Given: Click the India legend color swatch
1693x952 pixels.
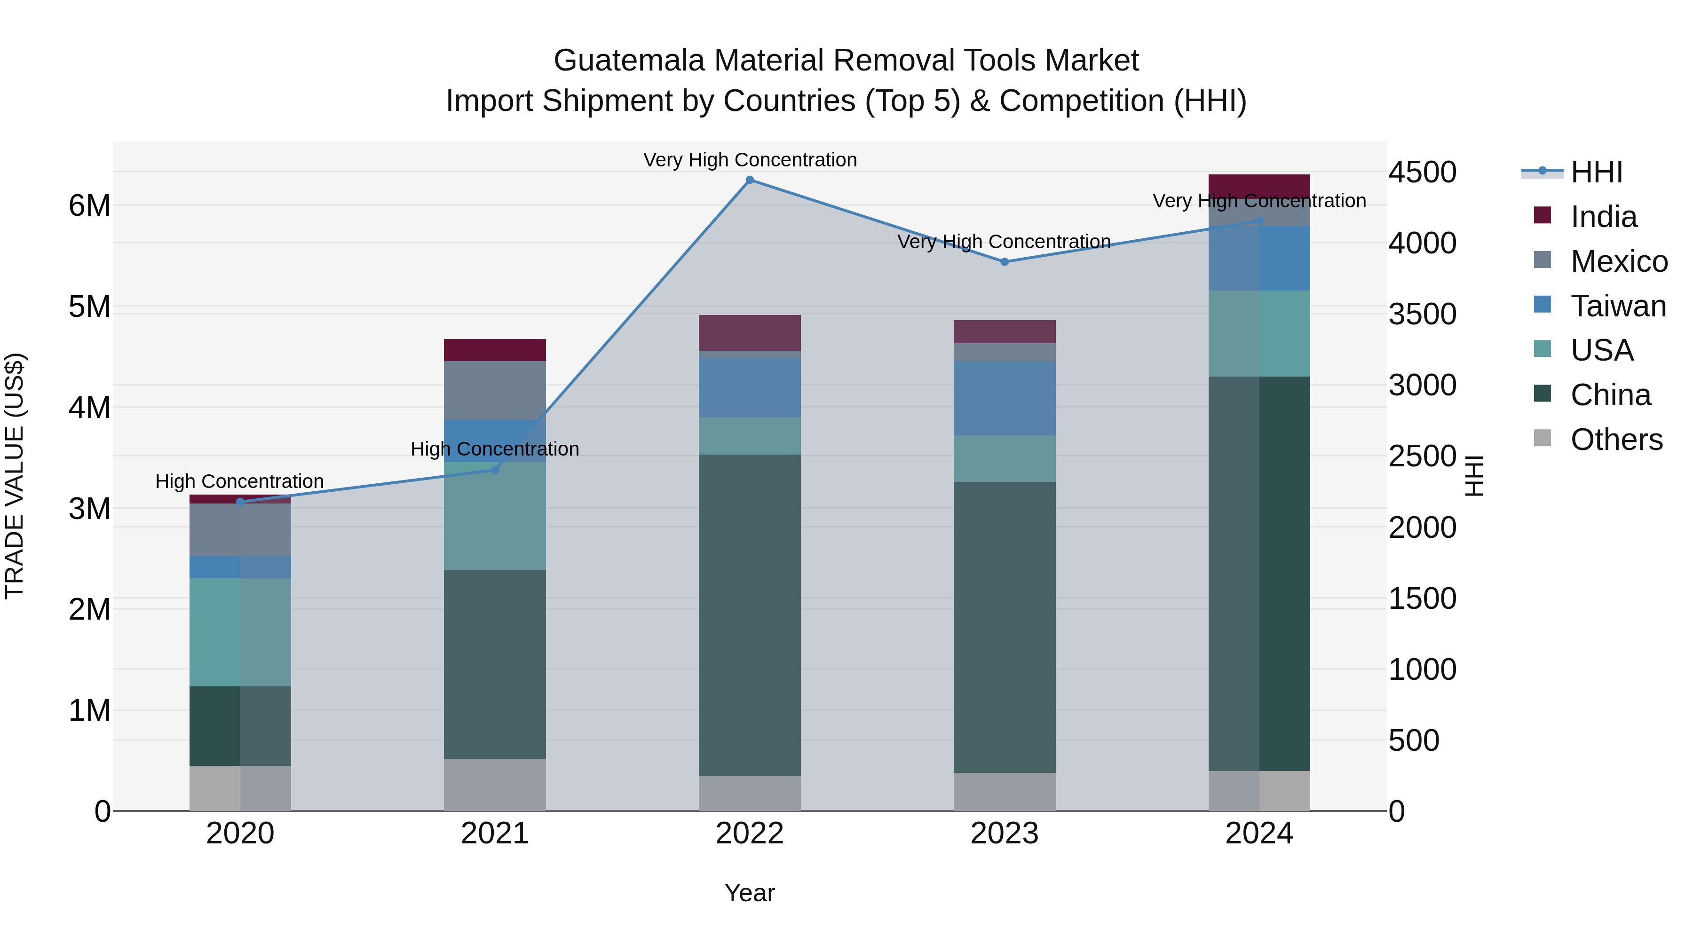Looking at the screenshot, I should pos(1542,215).
